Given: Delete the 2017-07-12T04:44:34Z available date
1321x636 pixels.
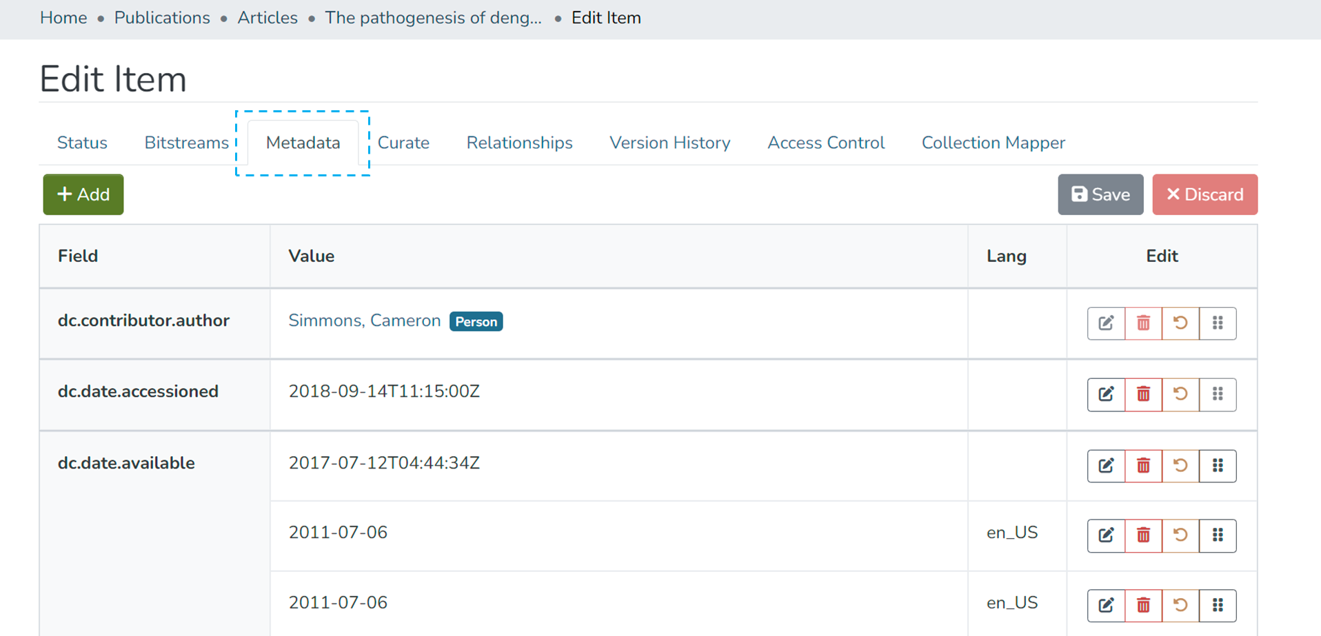Looking at the screenshot, I should (1143, 466).
